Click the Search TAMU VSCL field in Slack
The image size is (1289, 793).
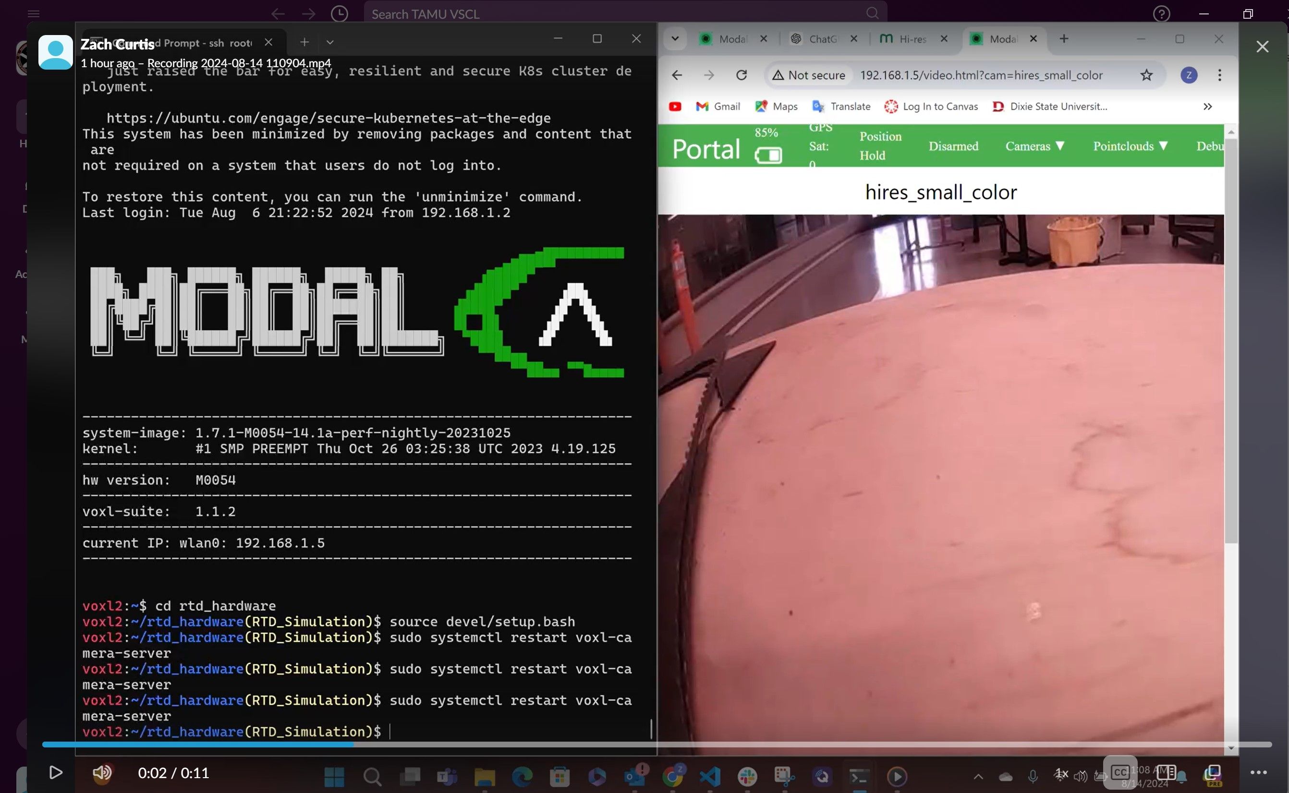625,13
